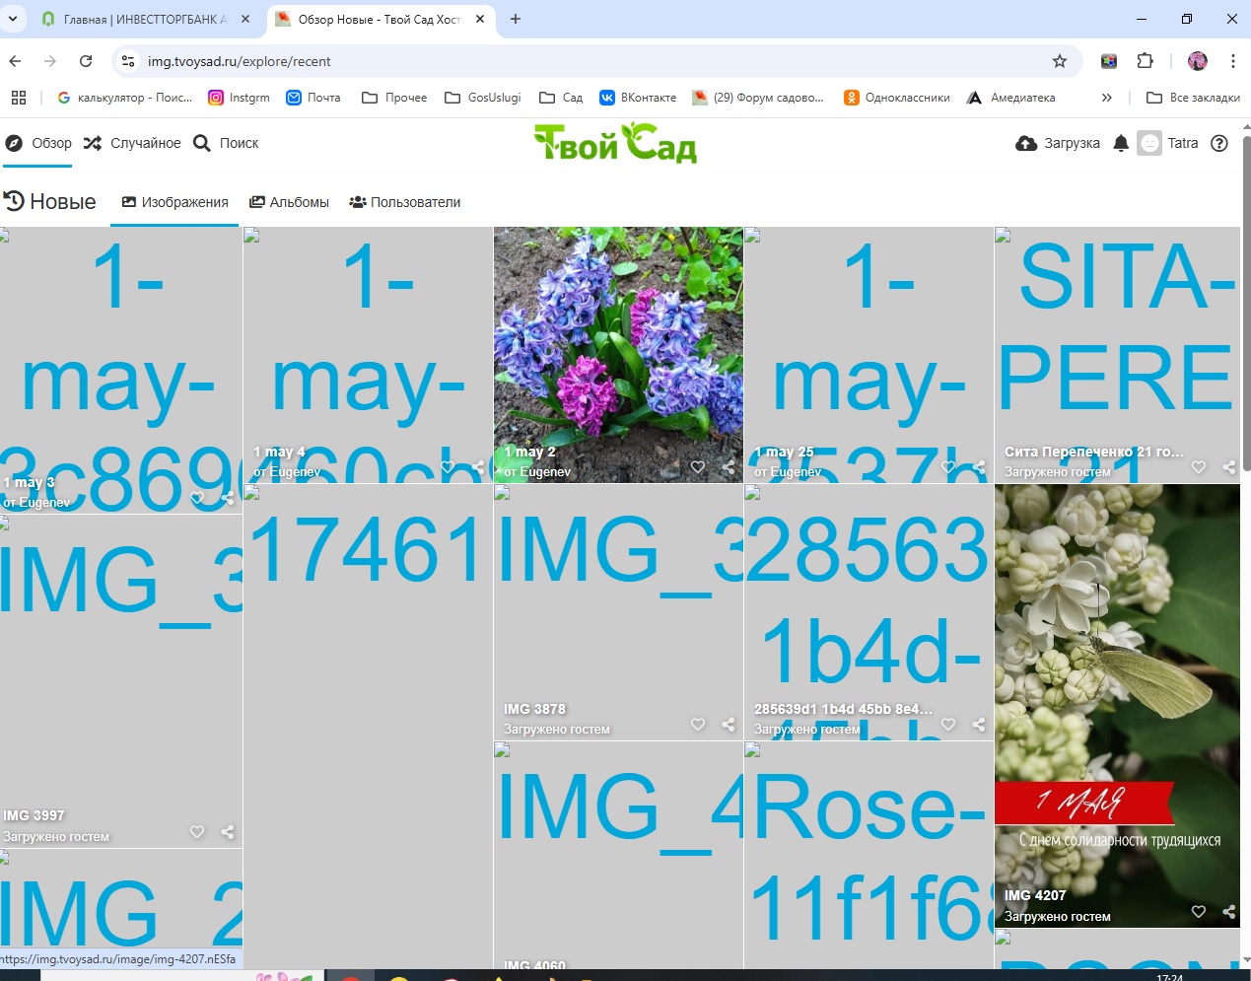Click the Твой Сад site logo
Image resolution: width=1251 pixels, height=981 pixels.
click(616, 143)
